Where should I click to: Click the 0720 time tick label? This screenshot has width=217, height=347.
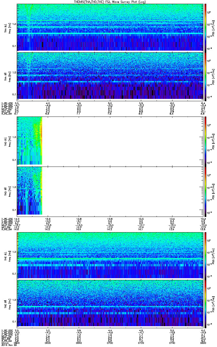pos(141,343)
